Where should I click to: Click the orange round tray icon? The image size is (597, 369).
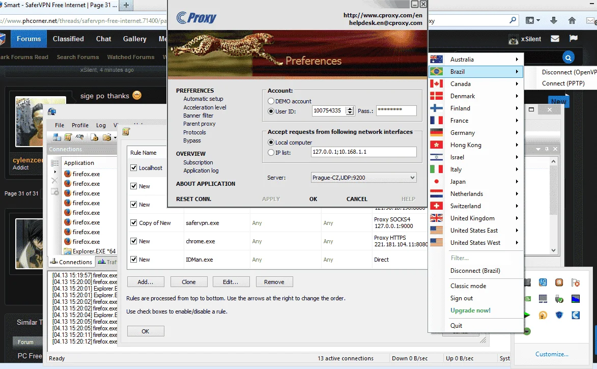pos(543,315)
